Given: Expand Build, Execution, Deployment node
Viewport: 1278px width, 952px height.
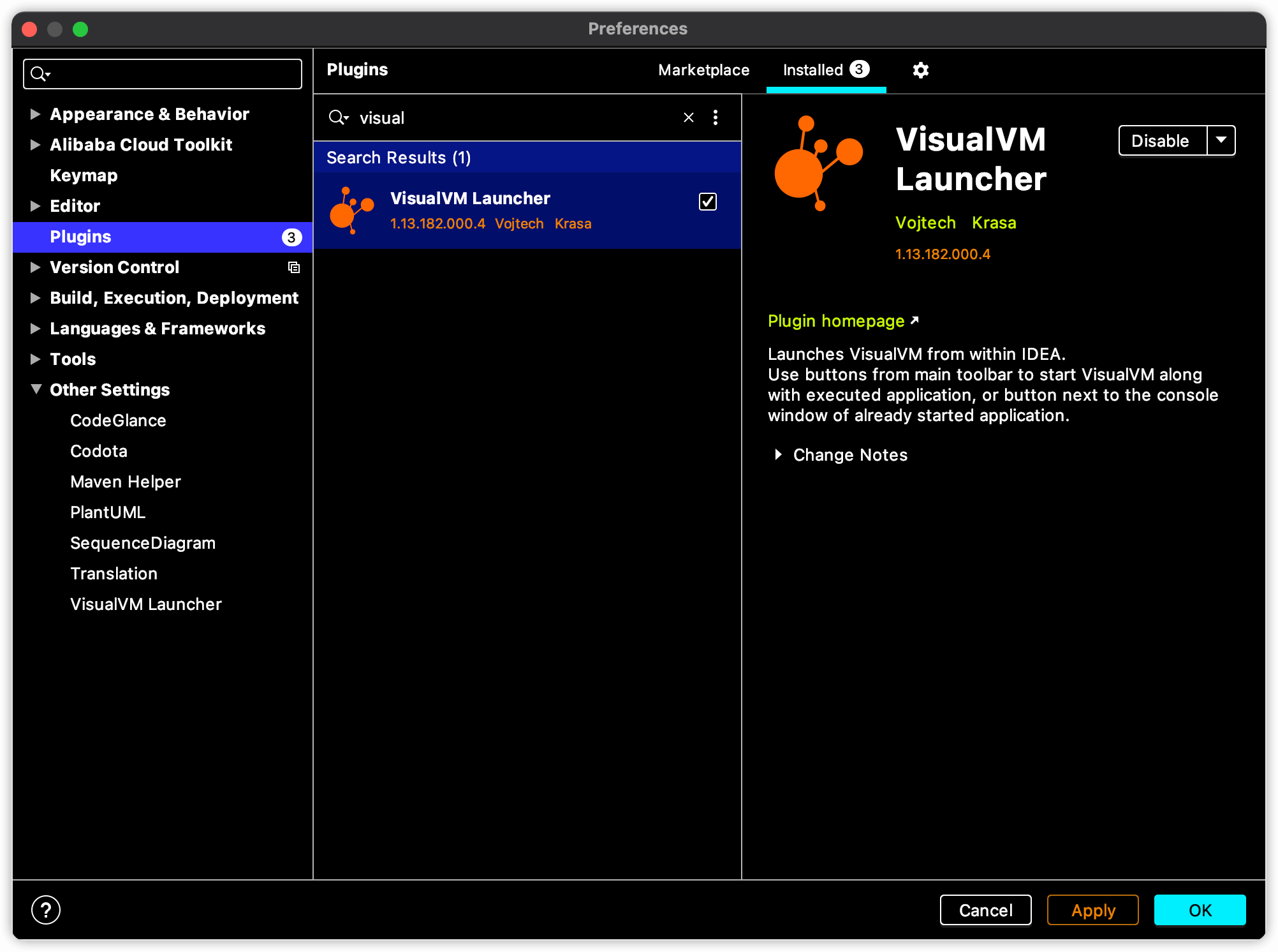Looking at the screenshot, I should tap(36, 298).
